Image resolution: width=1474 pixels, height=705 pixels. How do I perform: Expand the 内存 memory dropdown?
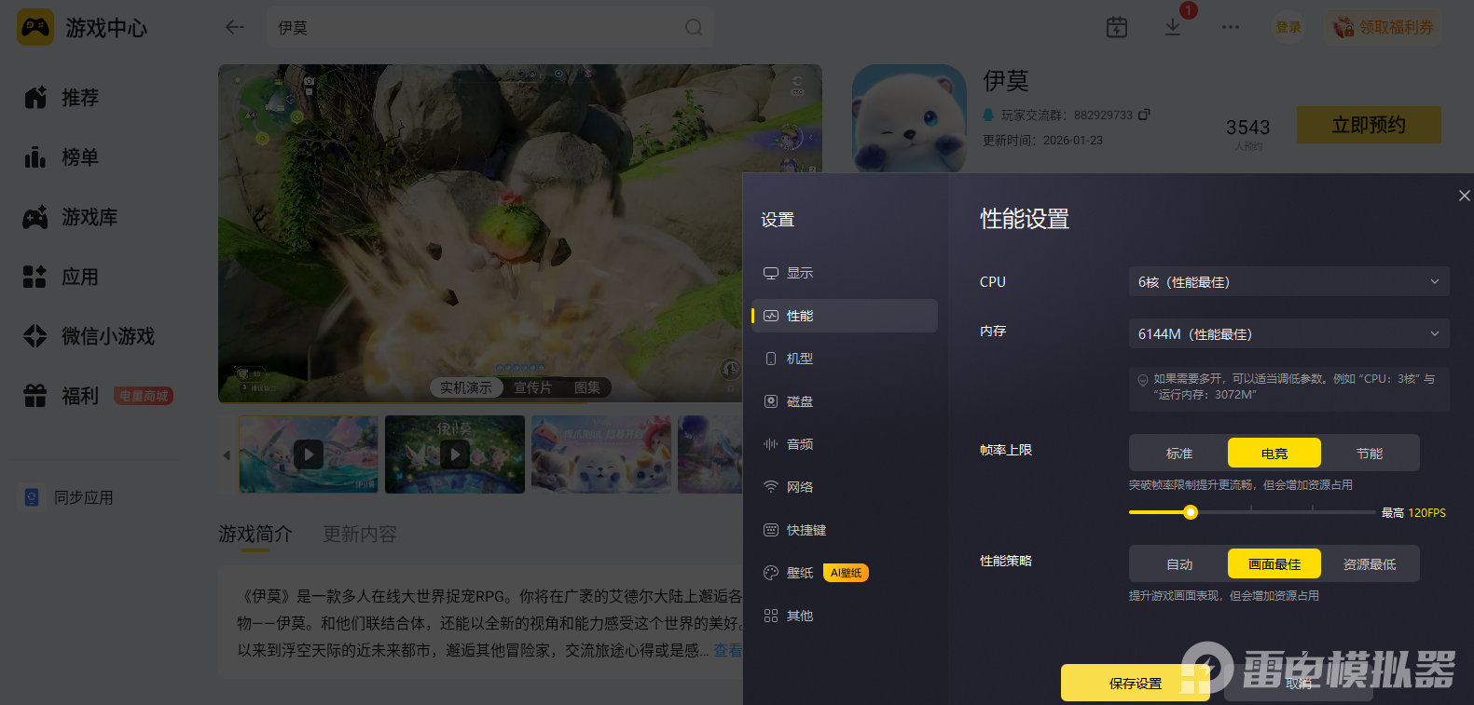pyautogui.click(x=1288, y=333)
